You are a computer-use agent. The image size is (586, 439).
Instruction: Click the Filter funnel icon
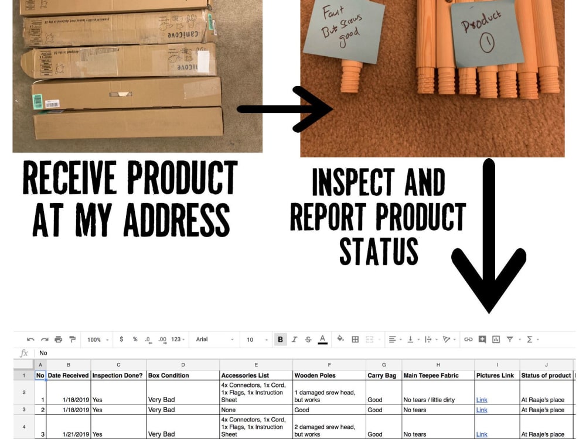[510, 339]
